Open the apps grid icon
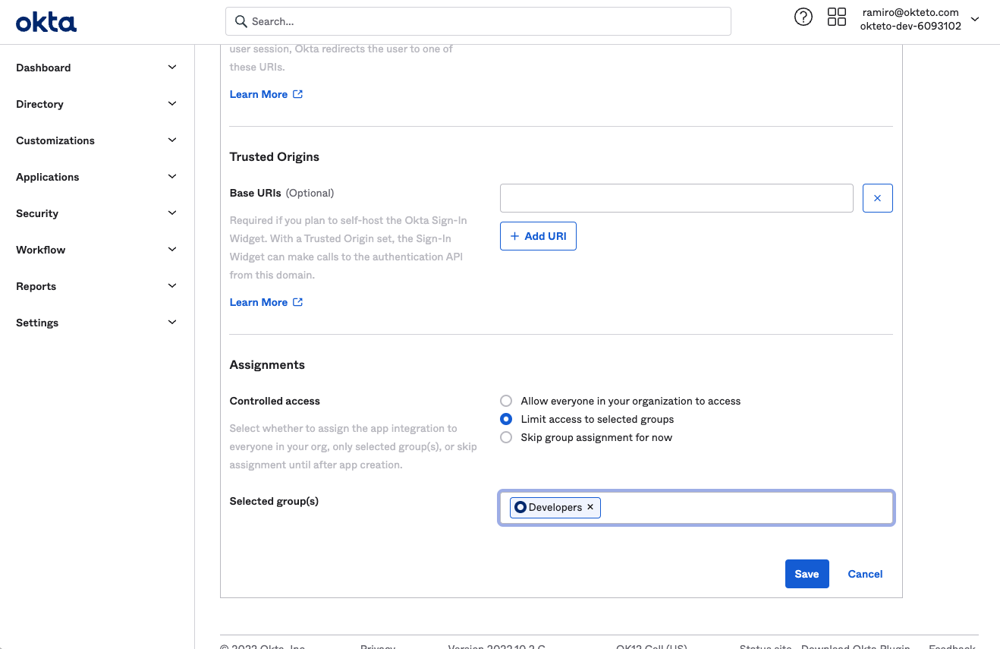This screenshot has height=649, width=1000. pyautogui.click(x=837, y=17)
